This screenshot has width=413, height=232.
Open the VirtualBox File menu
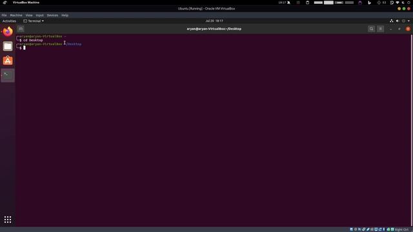point(5,15)
